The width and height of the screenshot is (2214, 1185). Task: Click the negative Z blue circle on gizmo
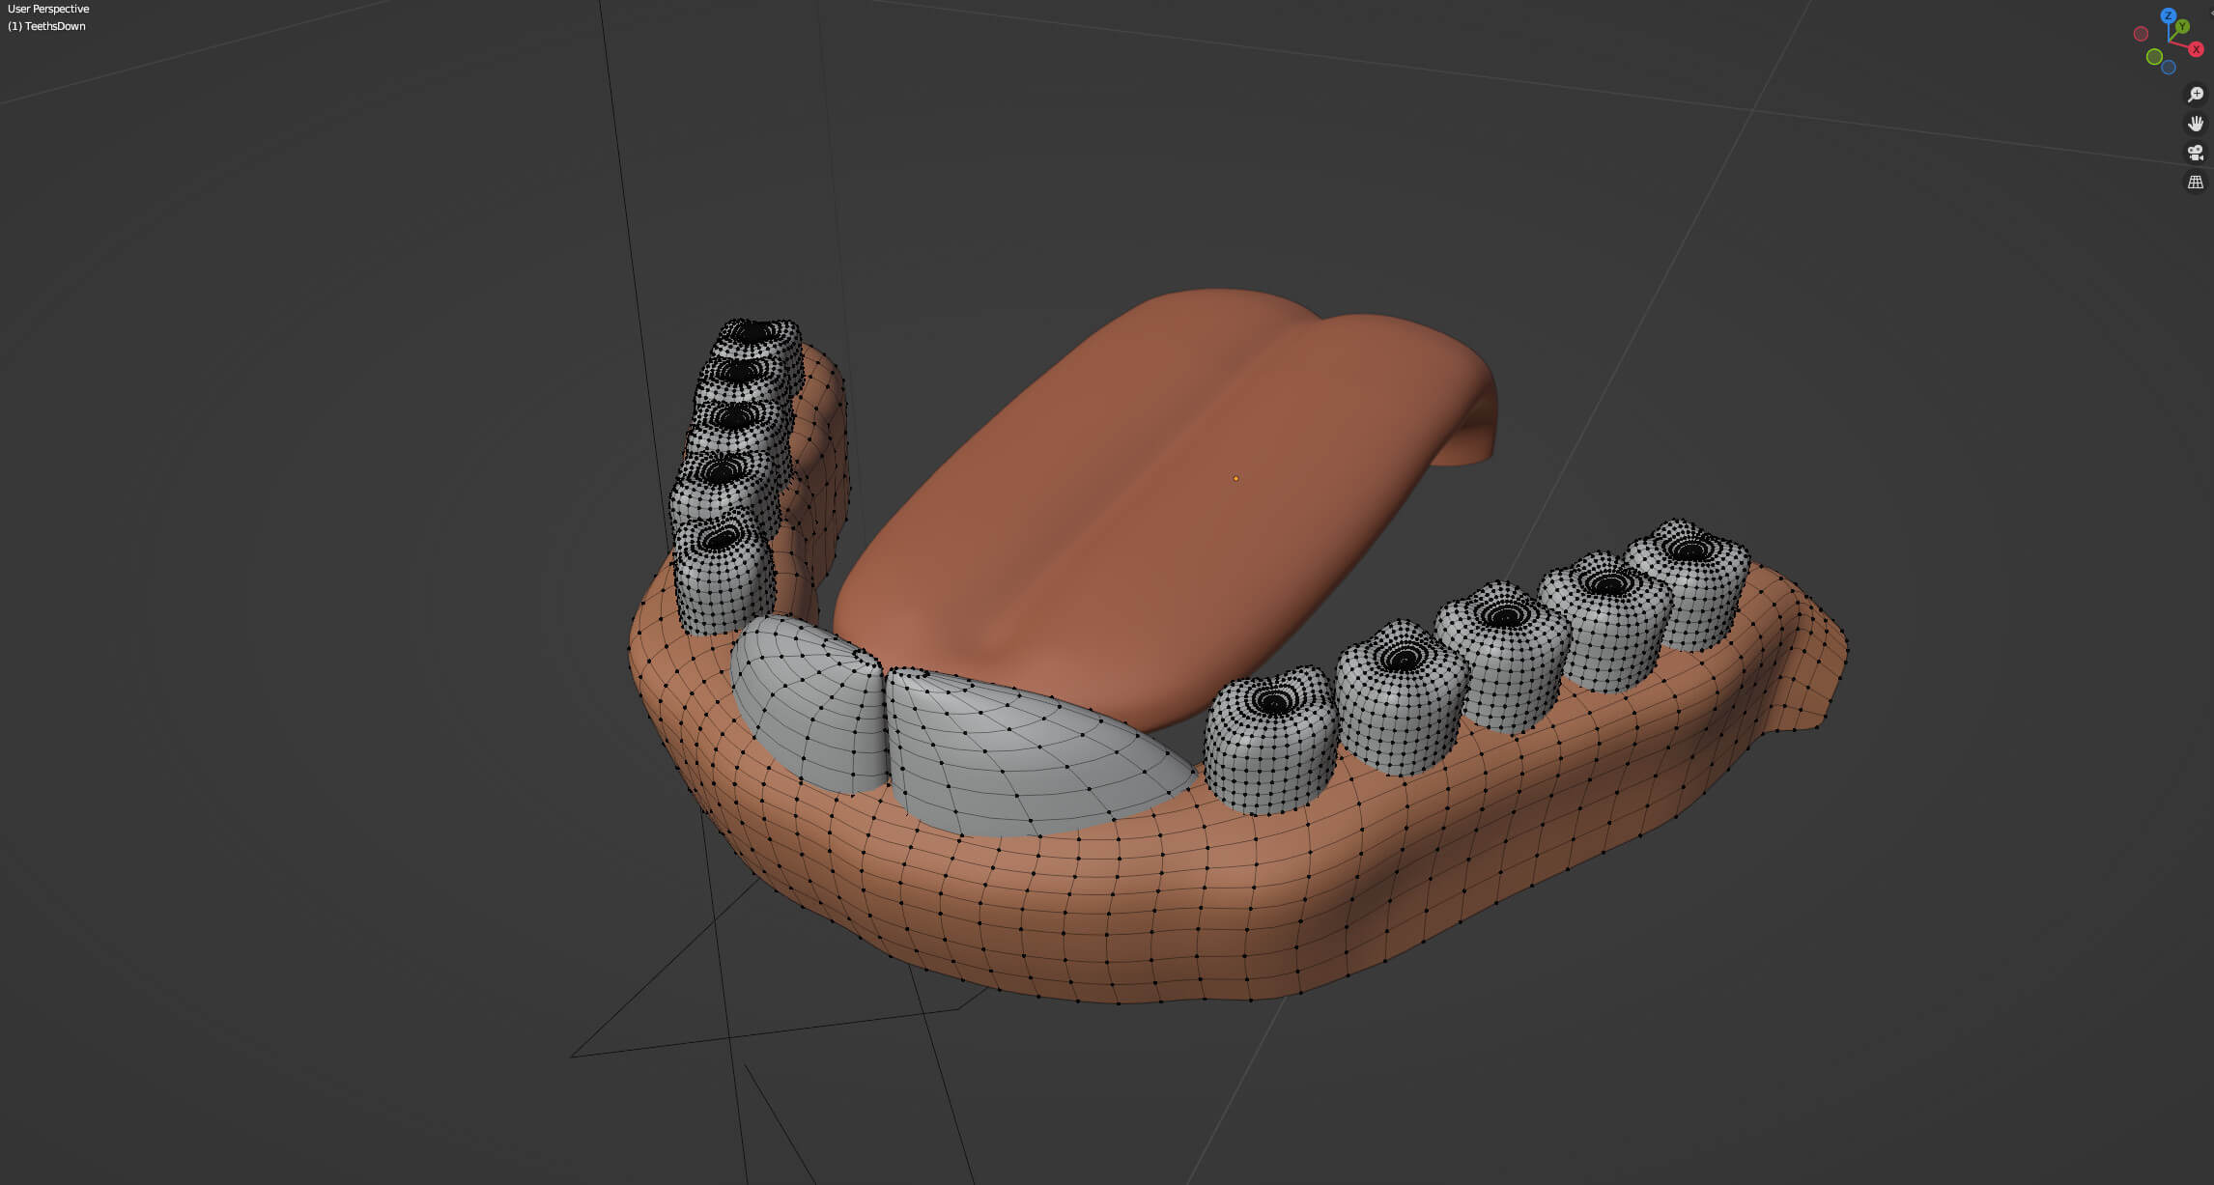tap(2169, 68)
